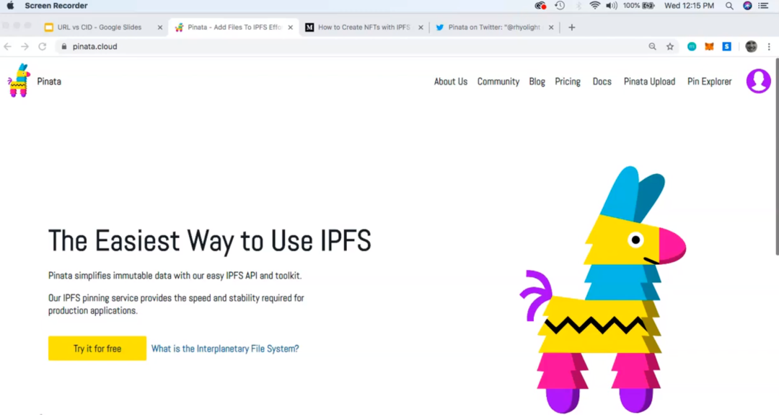View the Pricing page
This screenshot has height=415, width=779.
click(x=568, y=82)
